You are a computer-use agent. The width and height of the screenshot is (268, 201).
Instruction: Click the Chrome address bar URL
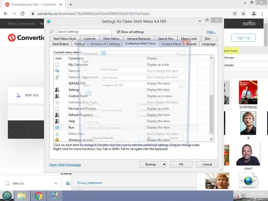pos(93,14)
